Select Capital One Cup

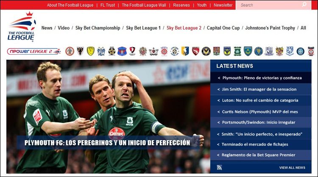point(223,28)
